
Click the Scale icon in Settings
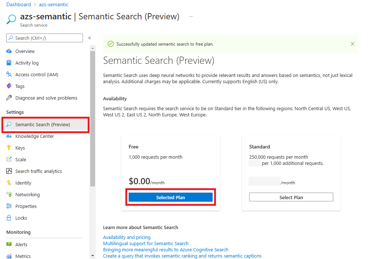click(9, 160)
